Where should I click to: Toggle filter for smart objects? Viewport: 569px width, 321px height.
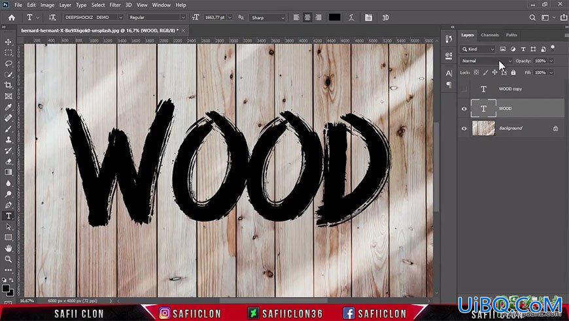543,49
